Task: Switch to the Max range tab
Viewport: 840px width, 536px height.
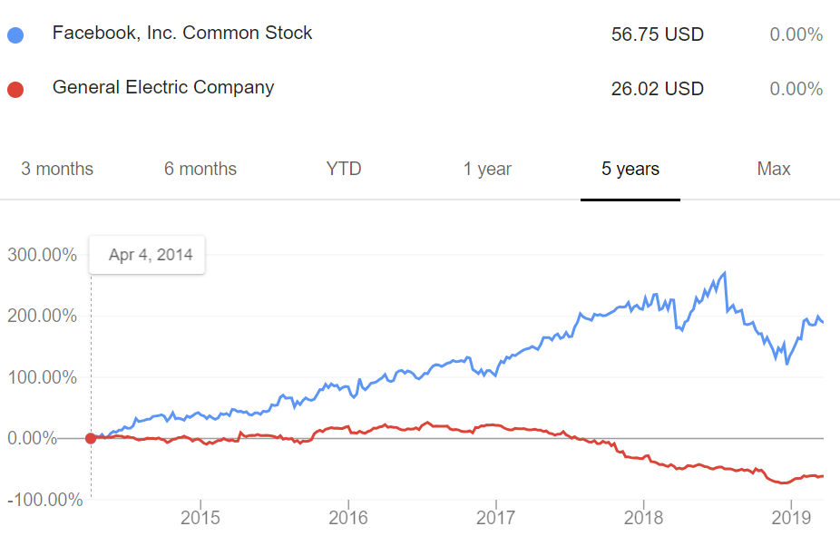Action: coord(774,170)
